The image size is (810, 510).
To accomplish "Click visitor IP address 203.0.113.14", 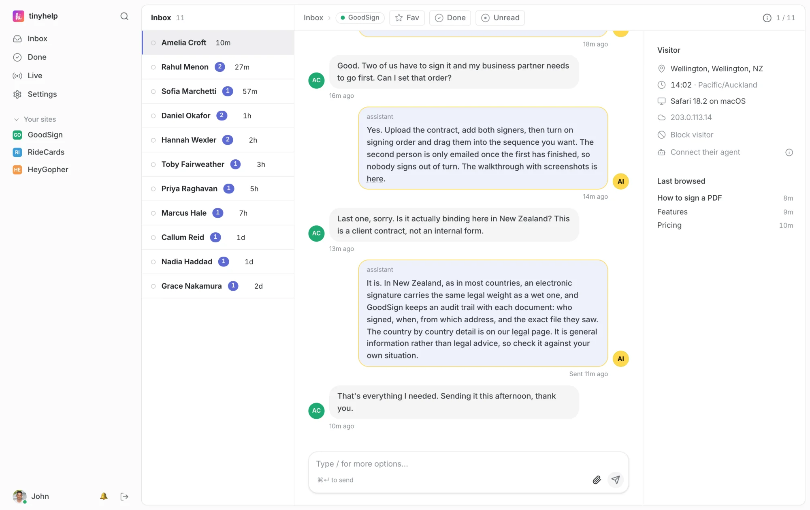I will 691,117.
